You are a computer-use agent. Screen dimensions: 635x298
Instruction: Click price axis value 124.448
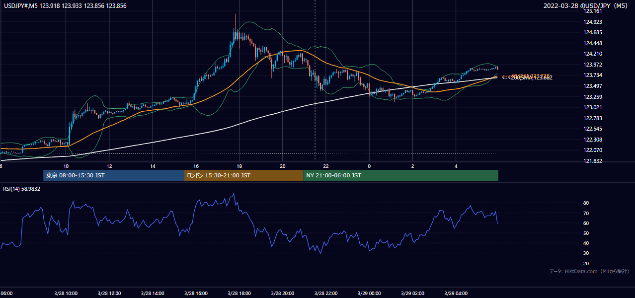593,43
